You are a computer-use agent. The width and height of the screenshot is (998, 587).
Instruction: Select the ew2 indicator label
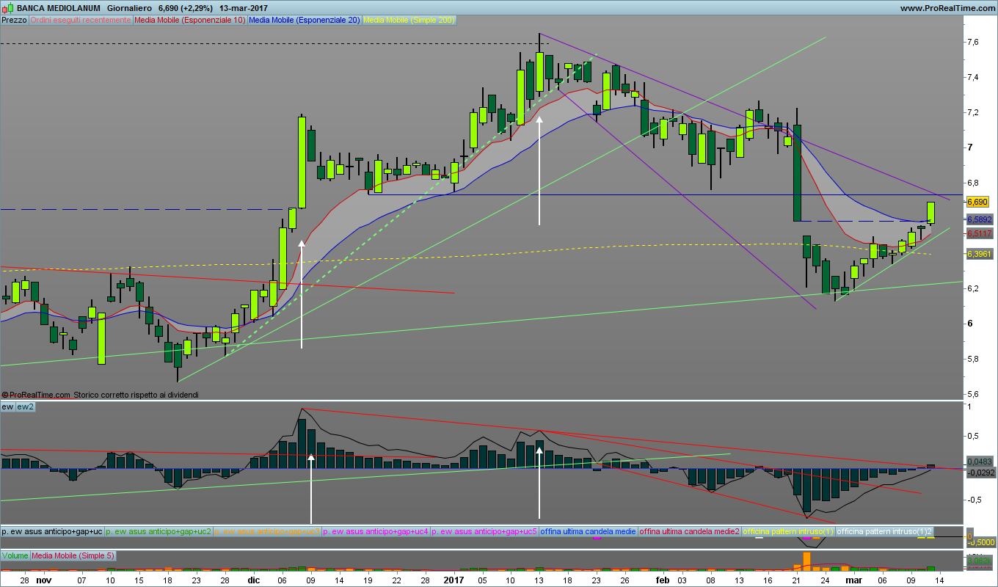(x=25, y=406)
